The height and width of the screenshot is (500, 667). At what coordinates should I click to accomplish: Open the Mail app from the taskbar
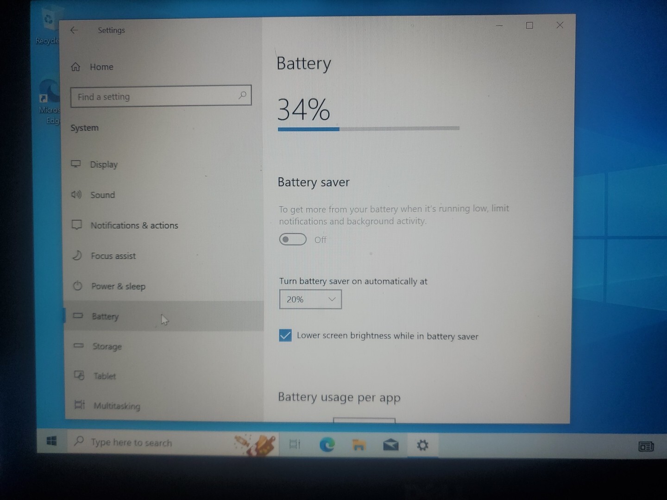tap(391, 445)
